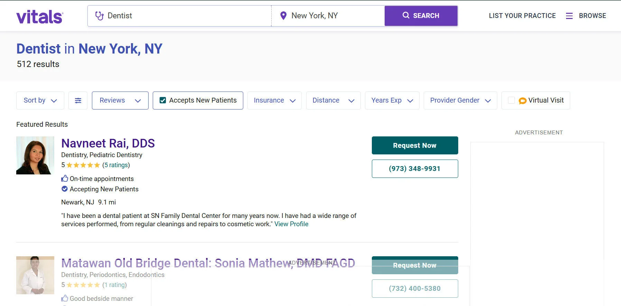Click the Dentist specialty search field
Screen dimensions: 621x306
(179, 16)
